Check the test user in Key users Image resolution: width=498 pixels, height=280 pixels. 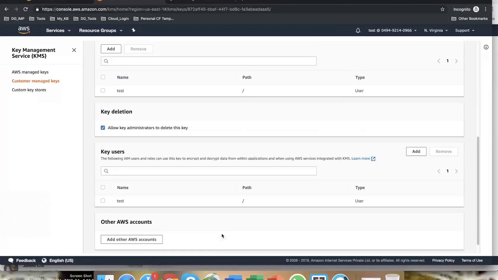(103, 201)
